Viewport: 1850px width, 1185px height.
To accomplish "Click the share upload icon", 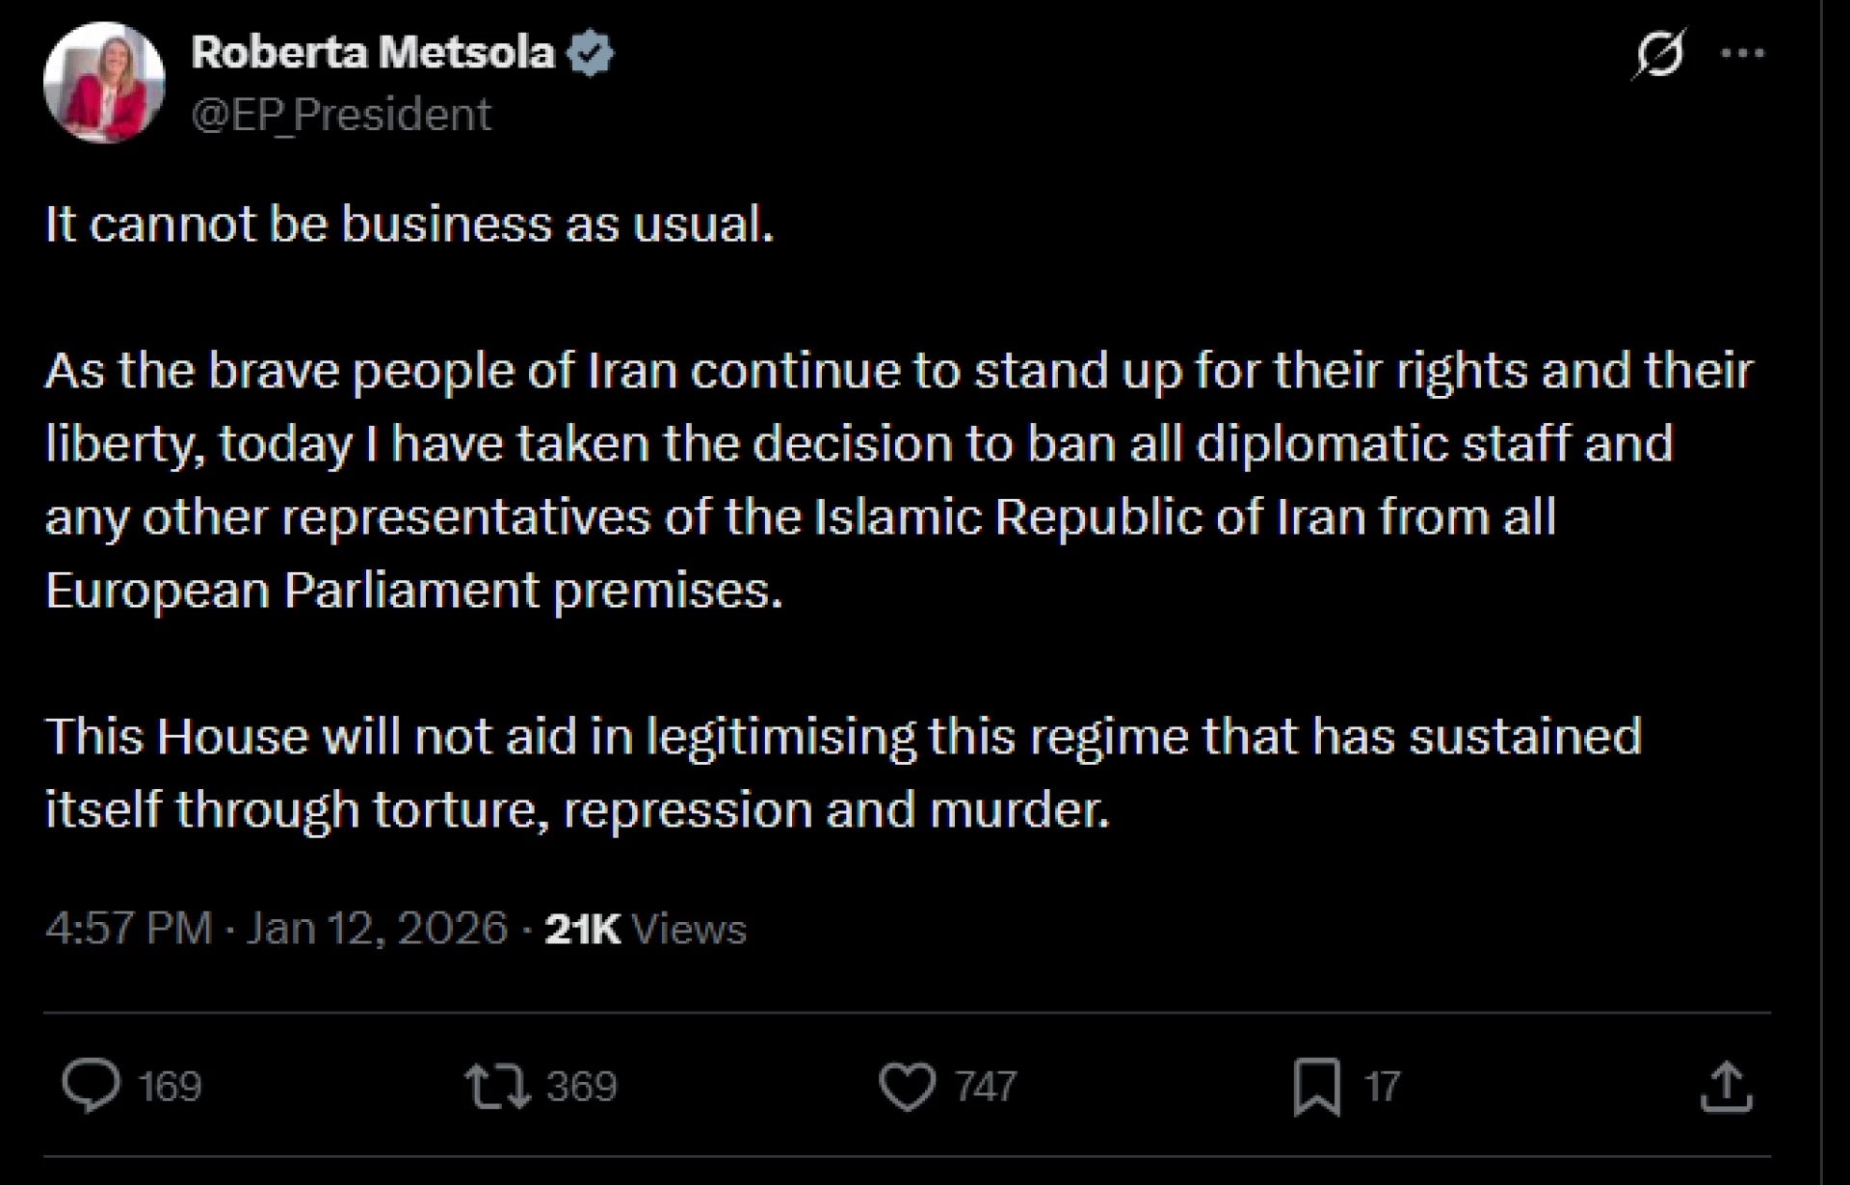I will tap(1726, 1086).
